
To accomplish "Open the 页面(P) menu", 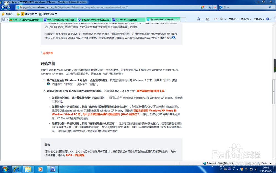I will point(233,19).
